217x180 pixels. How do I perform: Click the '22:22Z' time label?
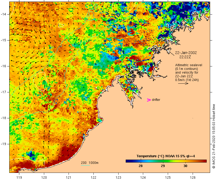tap(185, 57)
